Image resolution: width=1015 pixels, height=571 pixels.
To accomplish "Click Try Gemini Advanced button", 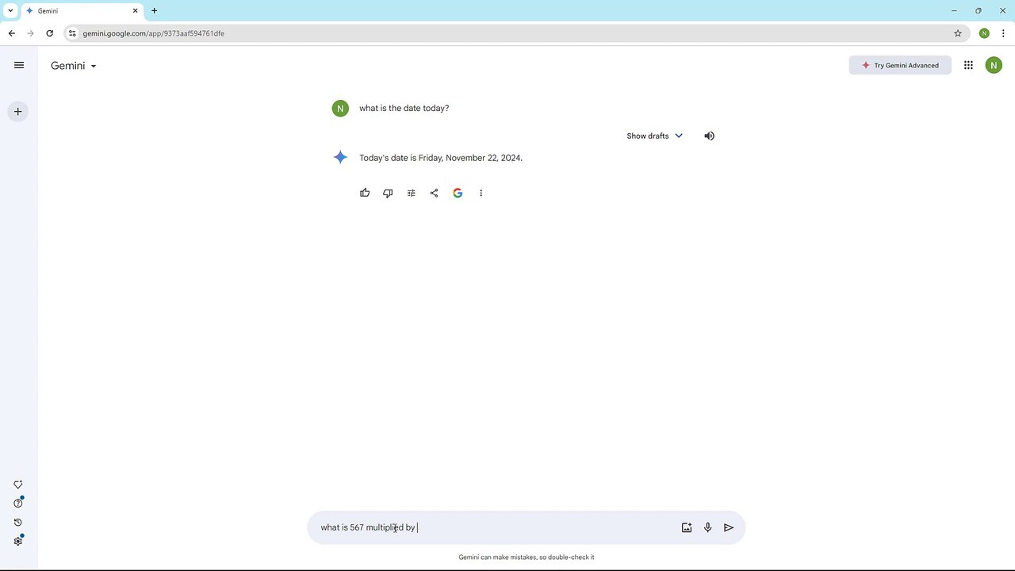I will pos(900,65).
